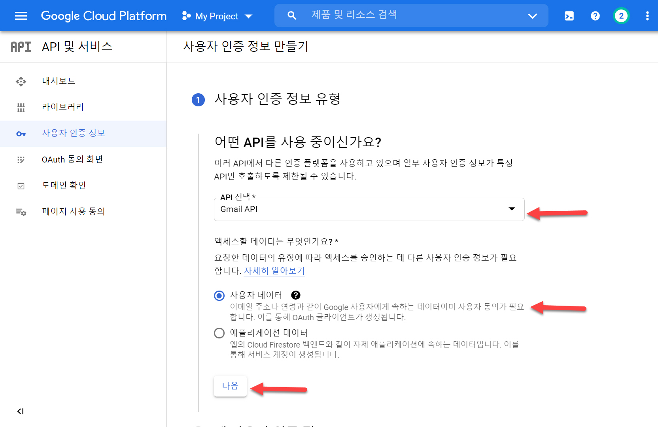The height and width of the screenshot is (427, 658).
Task: Open the Gmail API selection dropdown
Action: pos(512,209)
